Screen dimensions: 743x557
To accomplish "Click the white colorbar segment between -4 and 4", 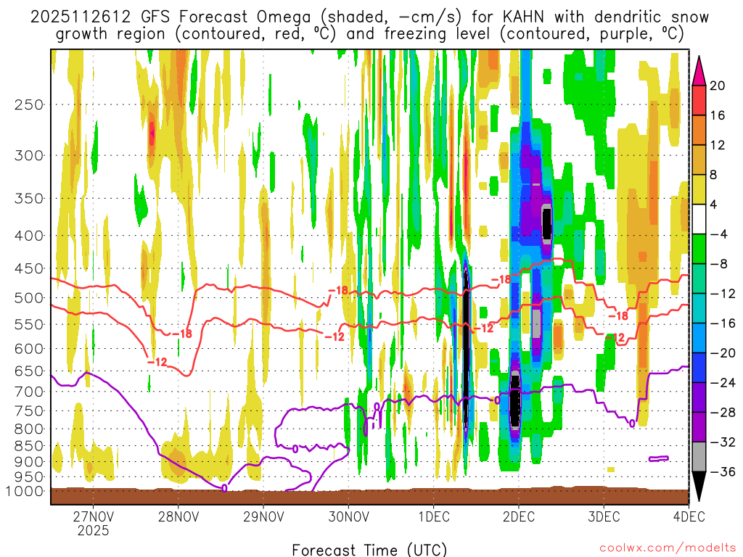I will (699, 219).
